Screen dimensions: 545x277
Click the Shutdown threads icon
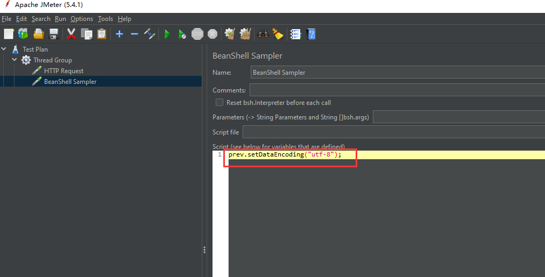(213, 34)
